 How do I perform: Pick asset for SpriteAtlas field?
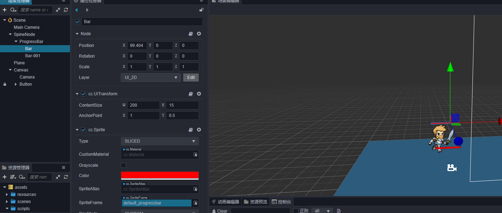[195, 189]
